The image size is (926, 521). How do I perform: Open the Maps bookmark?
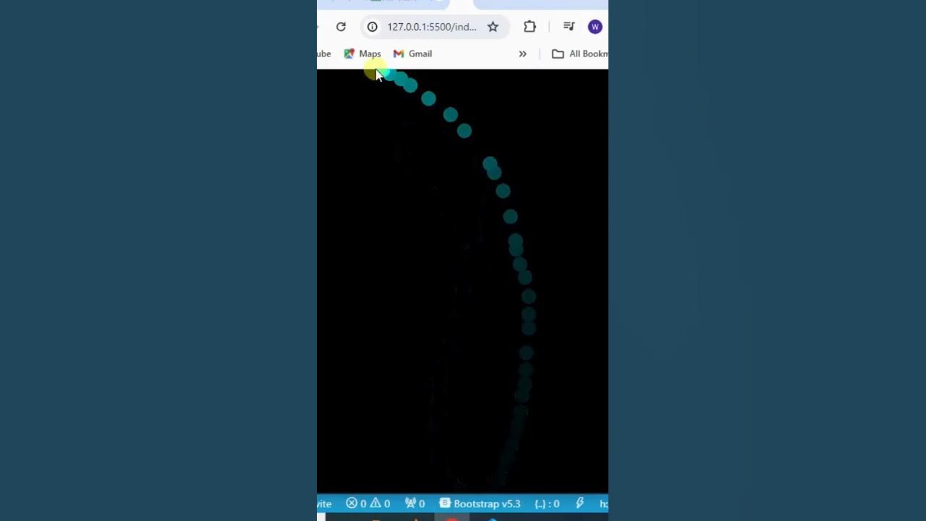362,54
